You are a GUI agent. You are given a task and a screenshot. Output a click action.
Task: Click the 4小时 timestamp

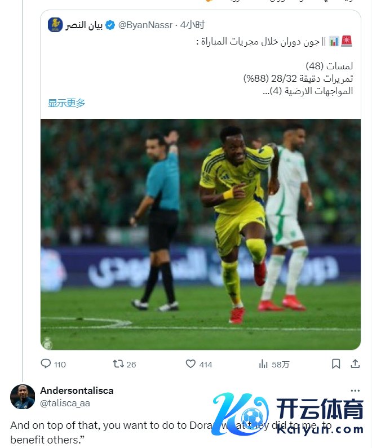tap(192, 25)
